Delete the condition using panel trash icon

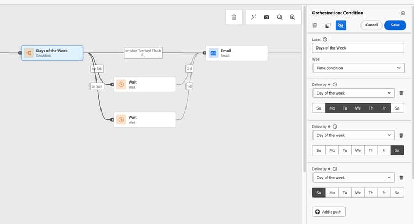pos(315,25)
